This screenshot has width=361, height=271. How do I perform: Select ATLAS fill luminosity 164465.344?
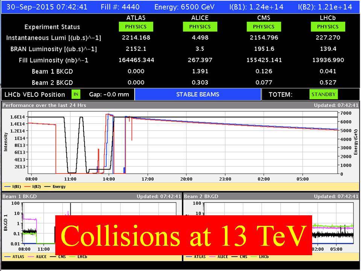point(136,60)
